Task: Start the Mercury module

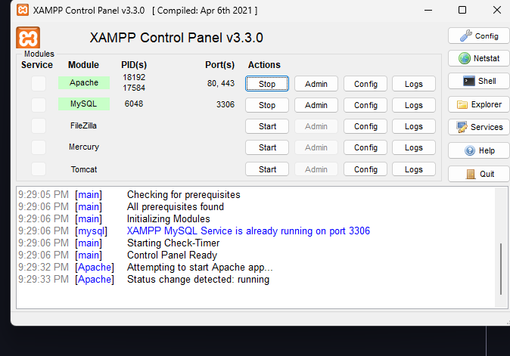Action: tap(267, 147)
